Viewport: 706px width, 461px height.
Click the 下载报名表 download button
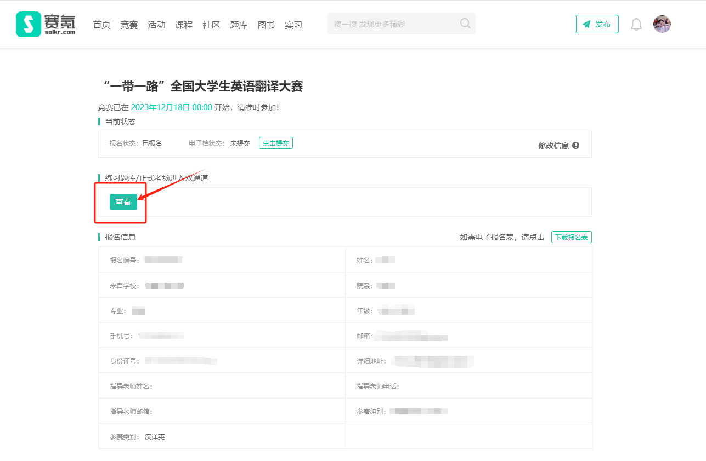coord(571,237)
